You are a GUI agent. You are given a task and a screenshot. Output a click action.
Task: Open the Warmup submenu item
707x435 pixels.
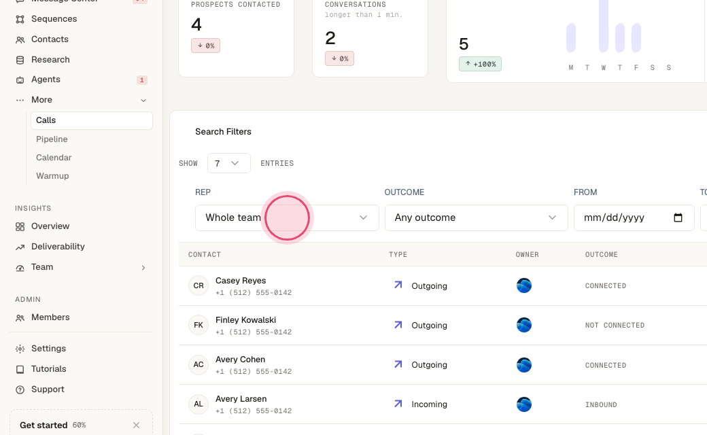[x=52, y=176]
